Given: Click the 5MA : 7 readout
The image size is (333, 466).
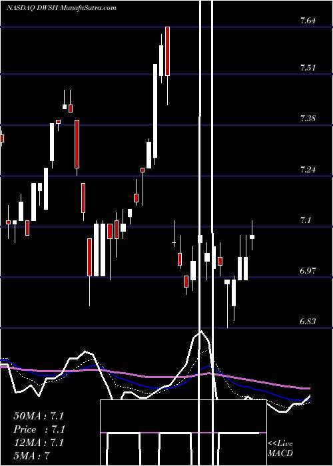Looking at the screenshot, I should click(31, 456).
